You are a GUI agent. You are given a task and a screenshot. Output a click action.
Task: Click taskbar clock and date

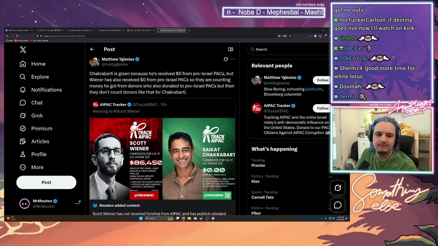(341, 218)
